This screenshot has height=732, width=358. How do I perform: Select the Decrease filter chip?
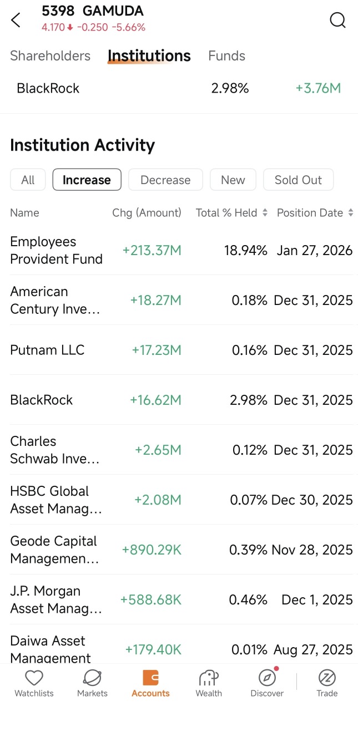pos(165,180)
